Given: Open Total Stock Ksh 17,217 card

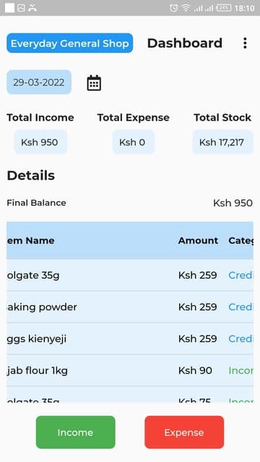Looking at the screenshot, I should point(222,142).
